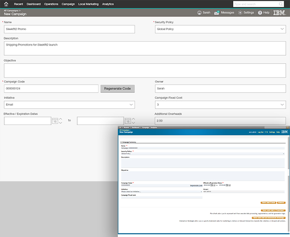Viewport: 290px width, 237px height.
Task: Open the Settings gear icon
Action: pyautogui.click(x=240, y=13)
